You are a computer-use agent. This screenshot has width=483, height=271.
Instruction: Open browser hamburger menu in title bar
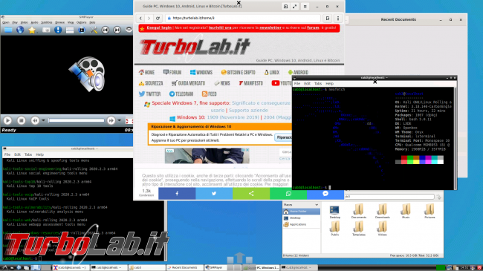tap(305, 7)
